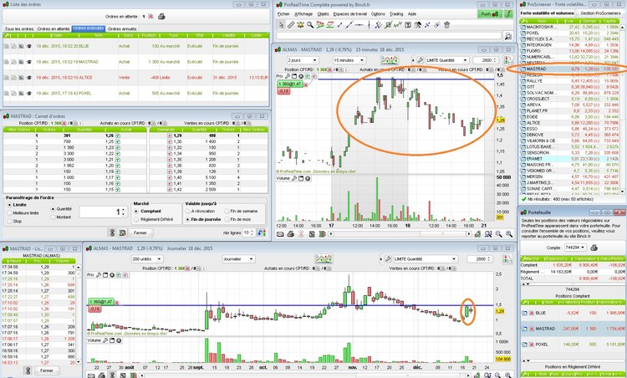Open the Affichage menu
Image resolution: width=627 pixels, height=378 pixels.
303,14
